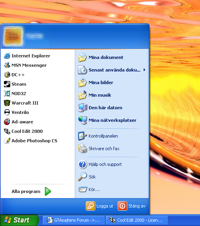Click the NOD32 text label
This screenshot has height=226, width=200.
(x=19, y=94)
